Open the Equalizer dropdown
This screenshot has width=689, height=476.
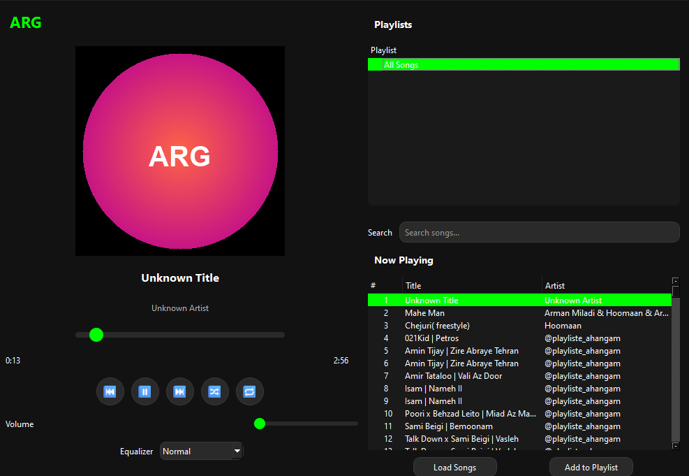coord(201,452)
